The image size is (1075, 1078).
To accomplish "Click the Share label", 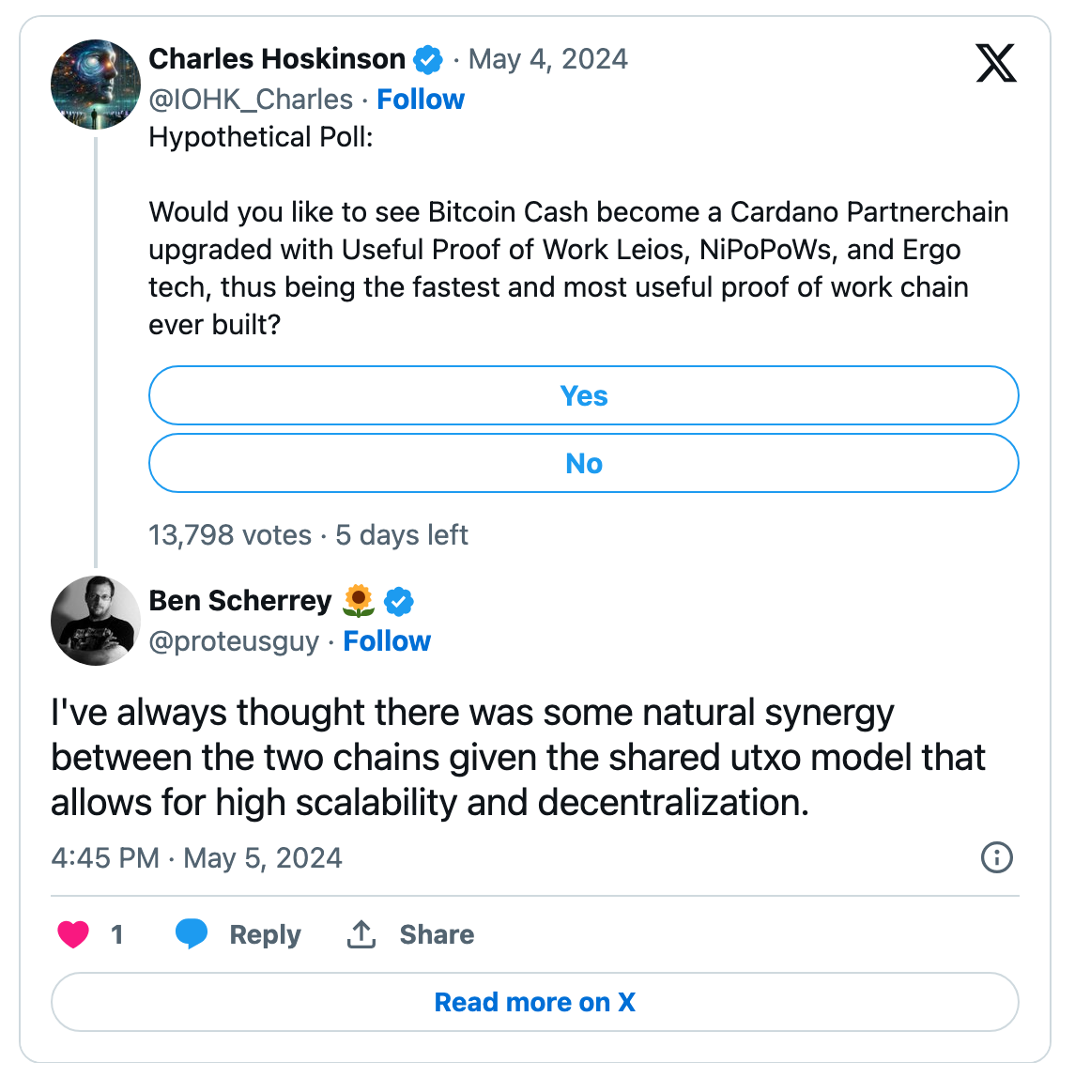I will pos(437,935).
